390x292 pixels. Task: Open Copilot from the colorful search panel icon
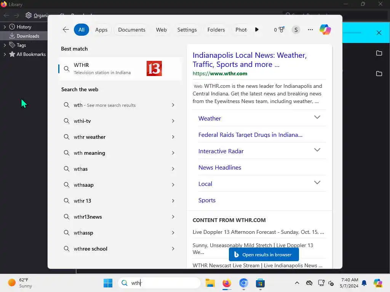click(x=325, y=30)
